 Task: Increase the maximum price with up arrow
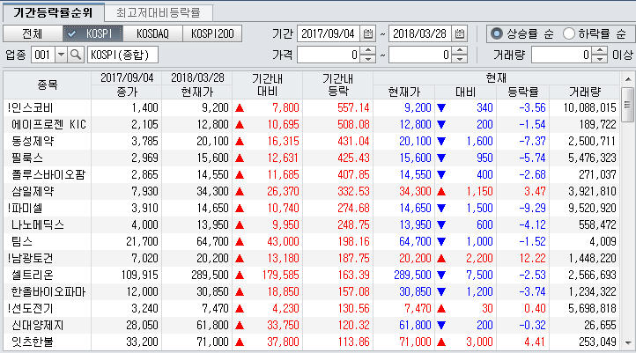point(460,51)
